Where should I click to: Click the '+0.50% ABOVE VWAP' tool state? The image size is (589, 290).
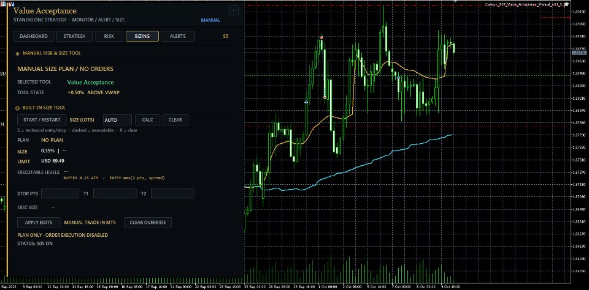click(x=93, y=92)
